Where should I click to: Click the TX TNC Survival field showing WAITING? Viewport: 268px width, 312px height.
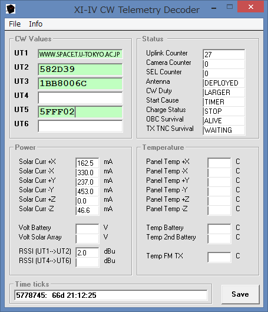pyautogui.click(x=224, y=130)
